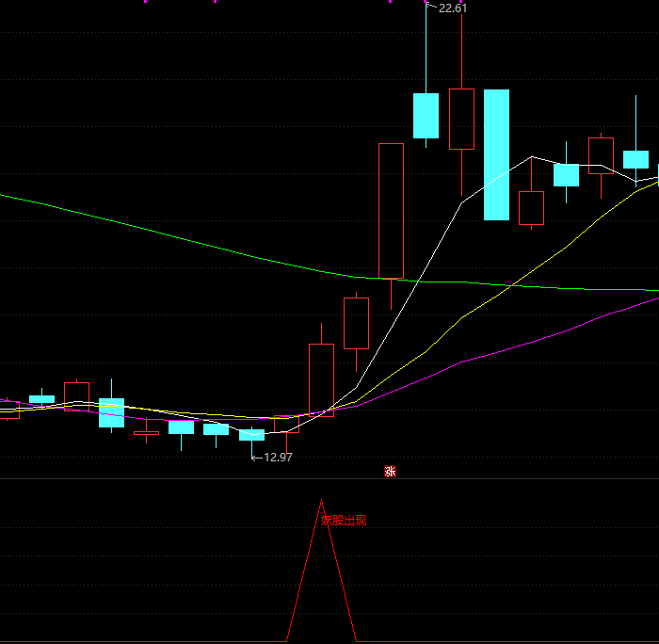
Task: Select the largest solid cyan candlestick
Action: 496,154
